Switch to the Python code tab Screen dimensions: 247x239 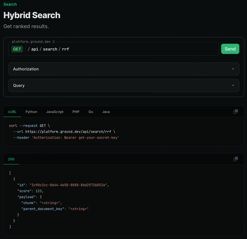click(31, 112)
